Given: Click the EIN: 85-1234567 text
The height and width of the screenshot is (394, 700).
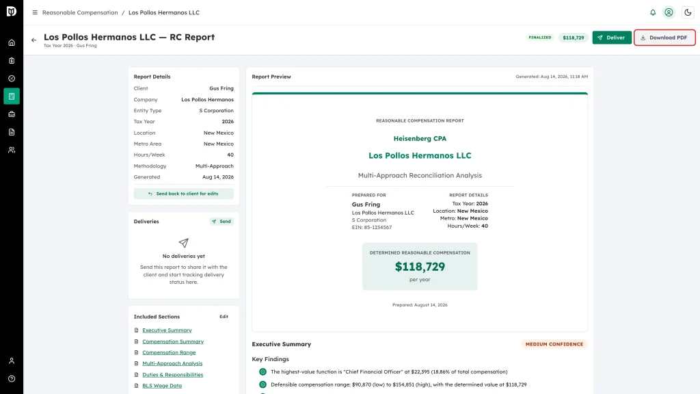Looking at the screenshot, I should [371, 227].
